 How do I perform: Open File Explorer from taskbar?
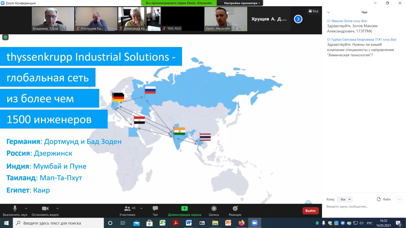pos(215,223)
